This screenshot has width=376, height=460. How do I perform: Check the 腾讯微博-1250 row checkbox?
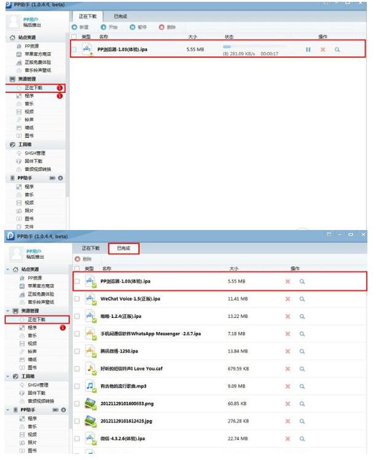pyautogui.click(x=77, y=351)
